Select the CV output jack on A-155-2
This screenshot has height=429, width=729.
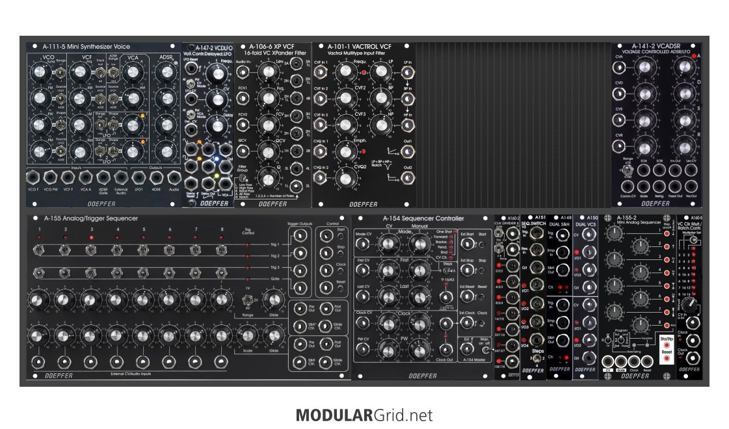tap(608, 362)
